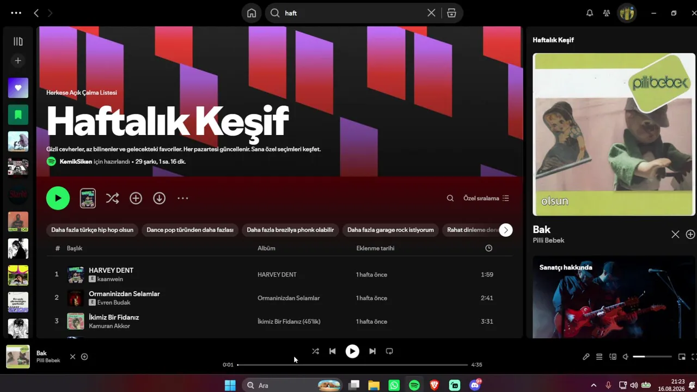Open artist Kamuran Akkor
The height and width of the screenshot is (392, 697).
click(109, 326)
